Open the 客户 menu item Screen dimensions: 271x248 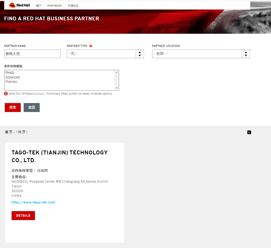click(39, 6)
